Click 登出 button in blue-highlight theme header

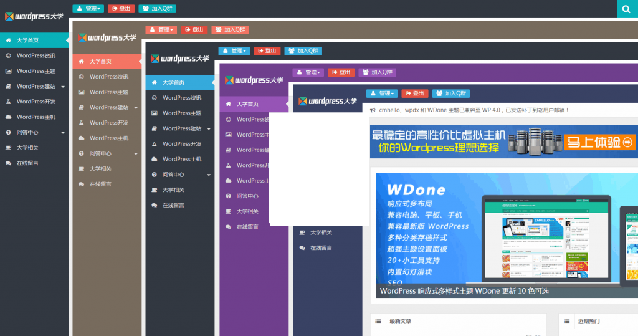(x=267, y=51)
